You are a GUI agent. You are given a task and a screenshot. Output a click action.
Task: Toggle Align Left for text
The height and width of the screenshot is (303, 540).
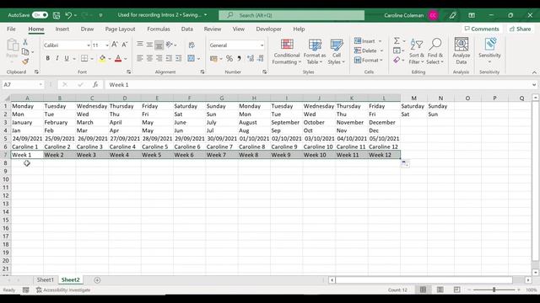tap(139, 58)
